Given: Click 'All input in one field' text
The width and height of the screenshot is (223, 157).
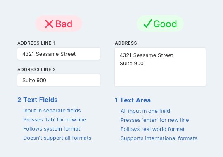Looking at the screenshot, I should 145,111.
